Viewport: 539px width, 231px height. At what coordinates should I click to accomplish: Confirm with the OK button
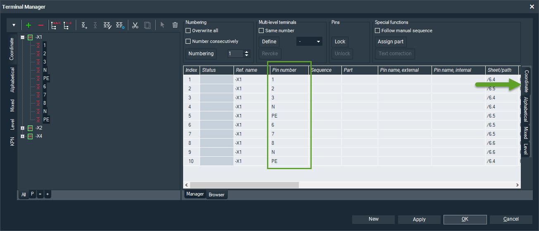pyautogui.click(x=465, y=219)
